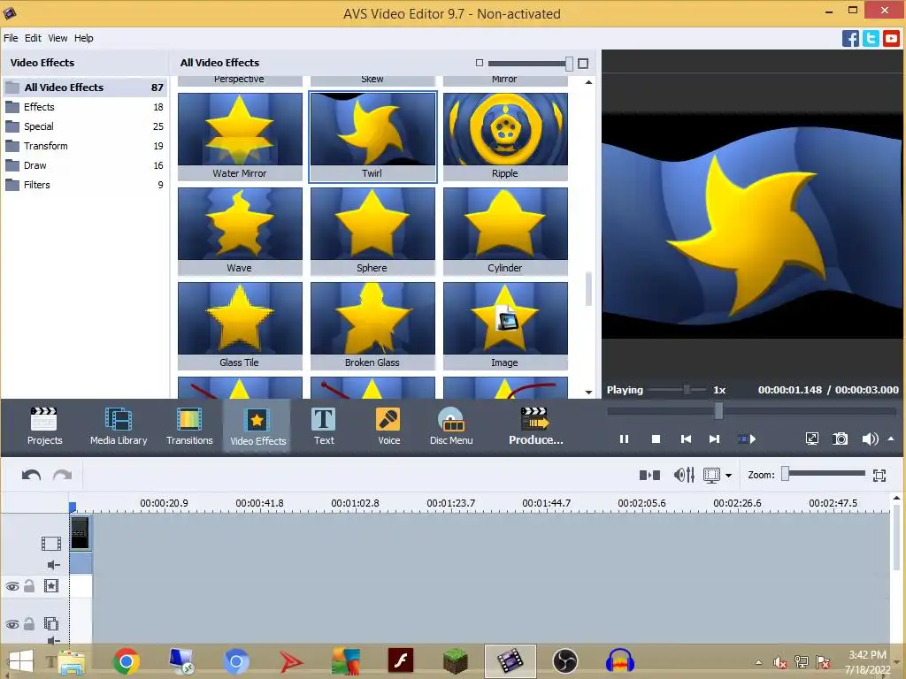
Task: Click the storyboard/timeline view icon
Action: (711, 475)
